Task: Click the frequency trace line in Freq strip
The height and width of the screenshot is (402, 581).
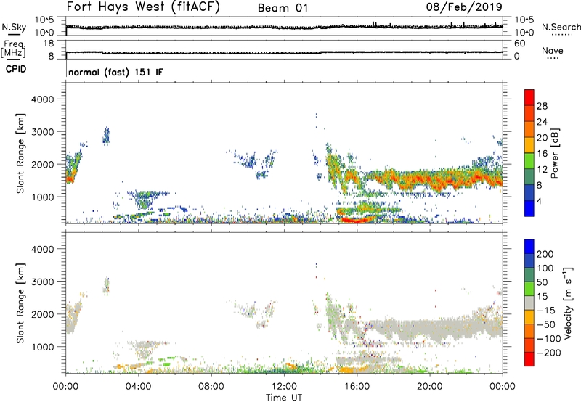Action: pyautogui.click(x=284, y=52)
